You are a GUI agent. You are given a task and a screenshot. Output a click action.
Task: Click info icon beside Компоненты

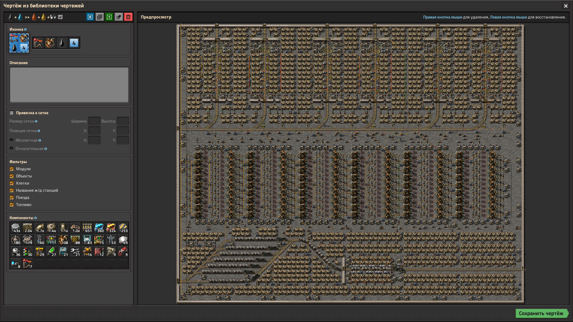click(x=36, y=218)
